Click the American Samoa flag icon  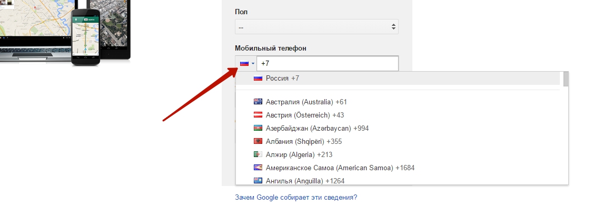pos(258,168)
